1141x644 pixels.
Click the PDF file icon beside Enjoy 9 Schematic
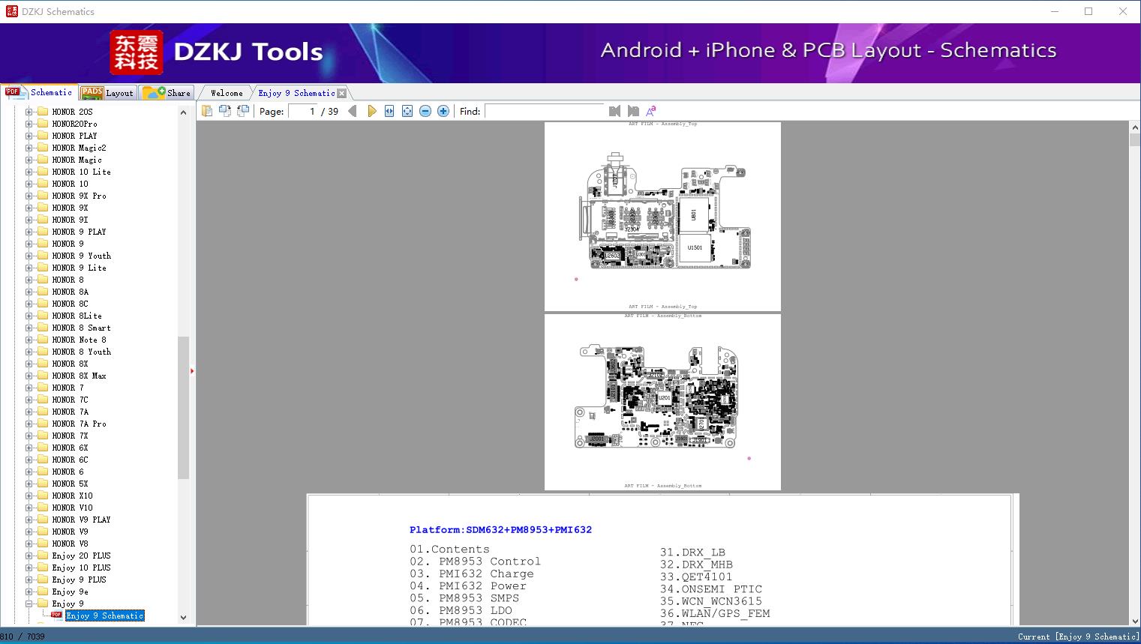click(x=56, y=616)
